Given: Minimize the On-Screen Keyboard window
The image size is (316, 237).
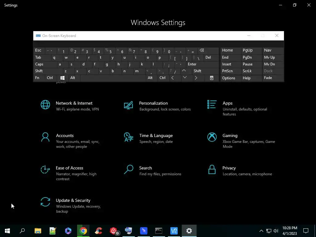Looking at the screenshot, I should 249,36.
